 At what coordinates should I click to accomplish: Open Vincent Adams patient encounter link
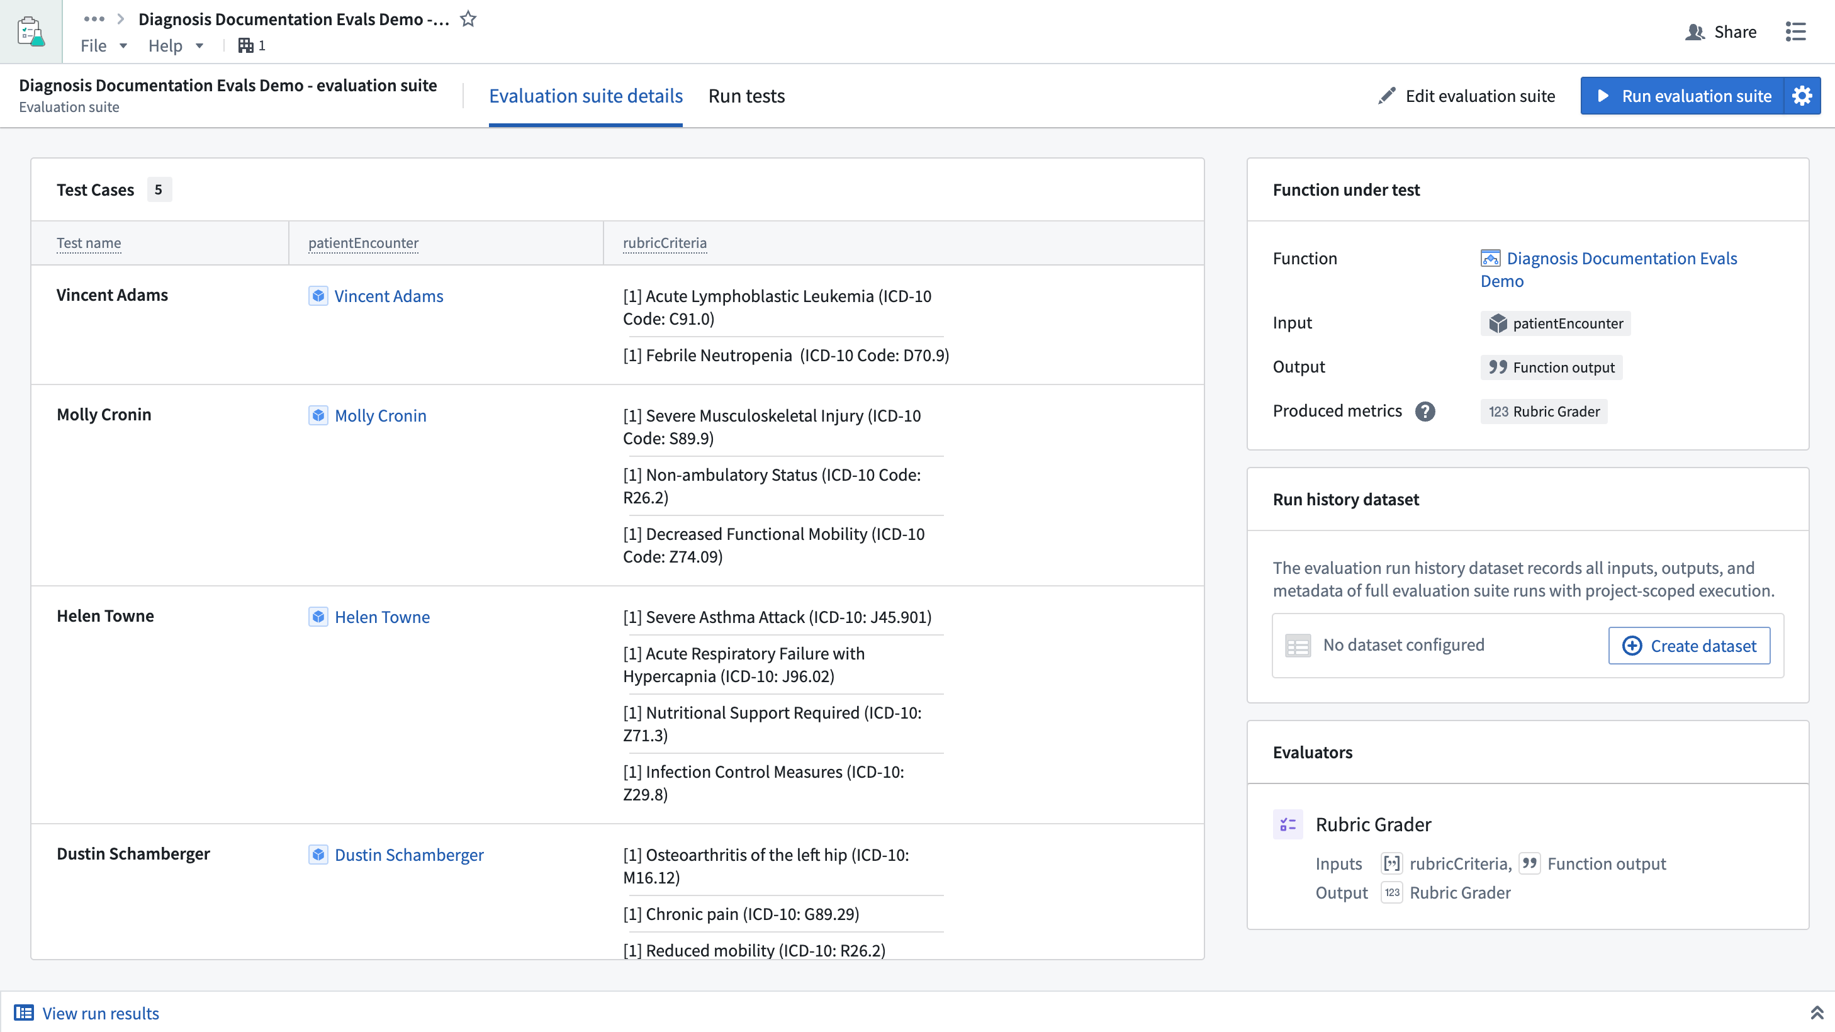pos(389,296)
